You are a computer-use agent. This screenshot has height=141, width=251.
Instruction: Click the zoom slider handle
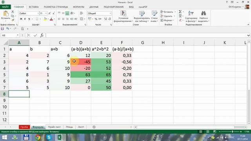click(233, 132)
